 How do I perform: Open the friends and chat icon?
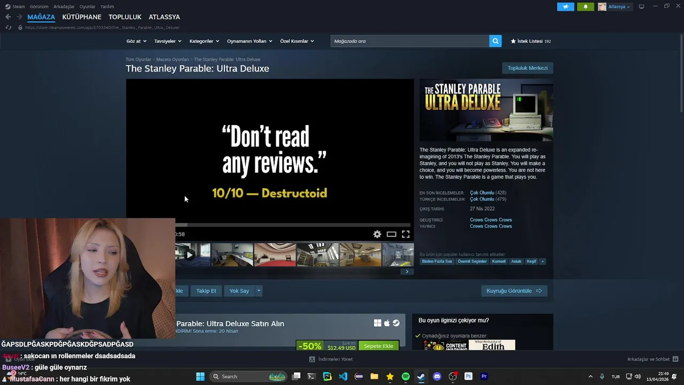tap(675, 359)
